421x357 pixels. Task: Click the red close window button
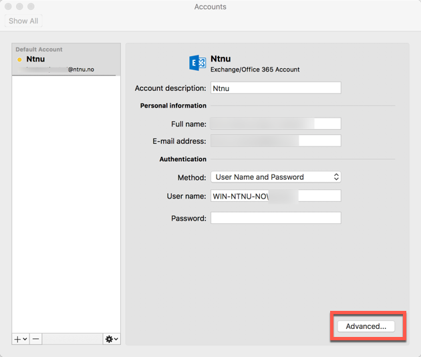[x=8, y=7]
